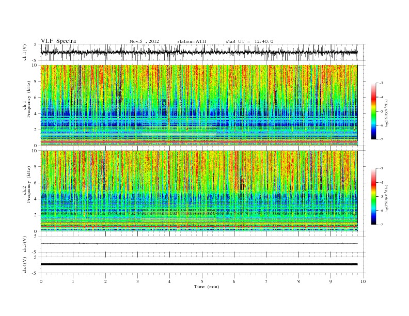Click the "1" tick on the time axis
The width and height of the screenshot is (409, 316).
pyautogui.click(x=73, y=281)
